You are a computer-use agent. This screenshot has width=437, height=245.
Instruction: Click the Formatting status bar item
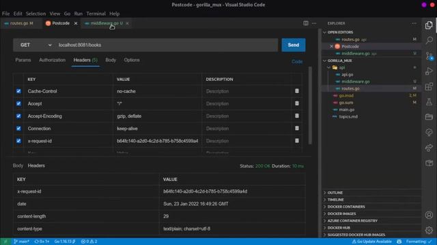pos(419,242)
